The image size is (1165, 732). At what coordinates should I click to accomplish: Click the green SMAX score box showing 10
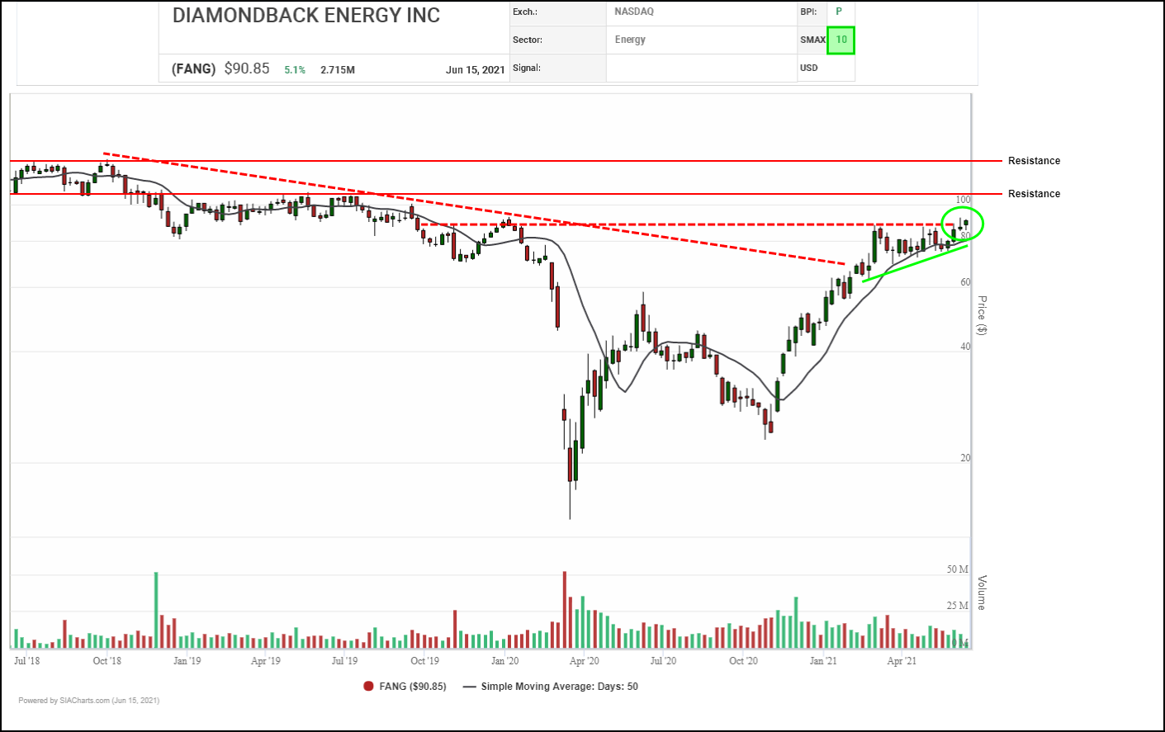[841, 40]
